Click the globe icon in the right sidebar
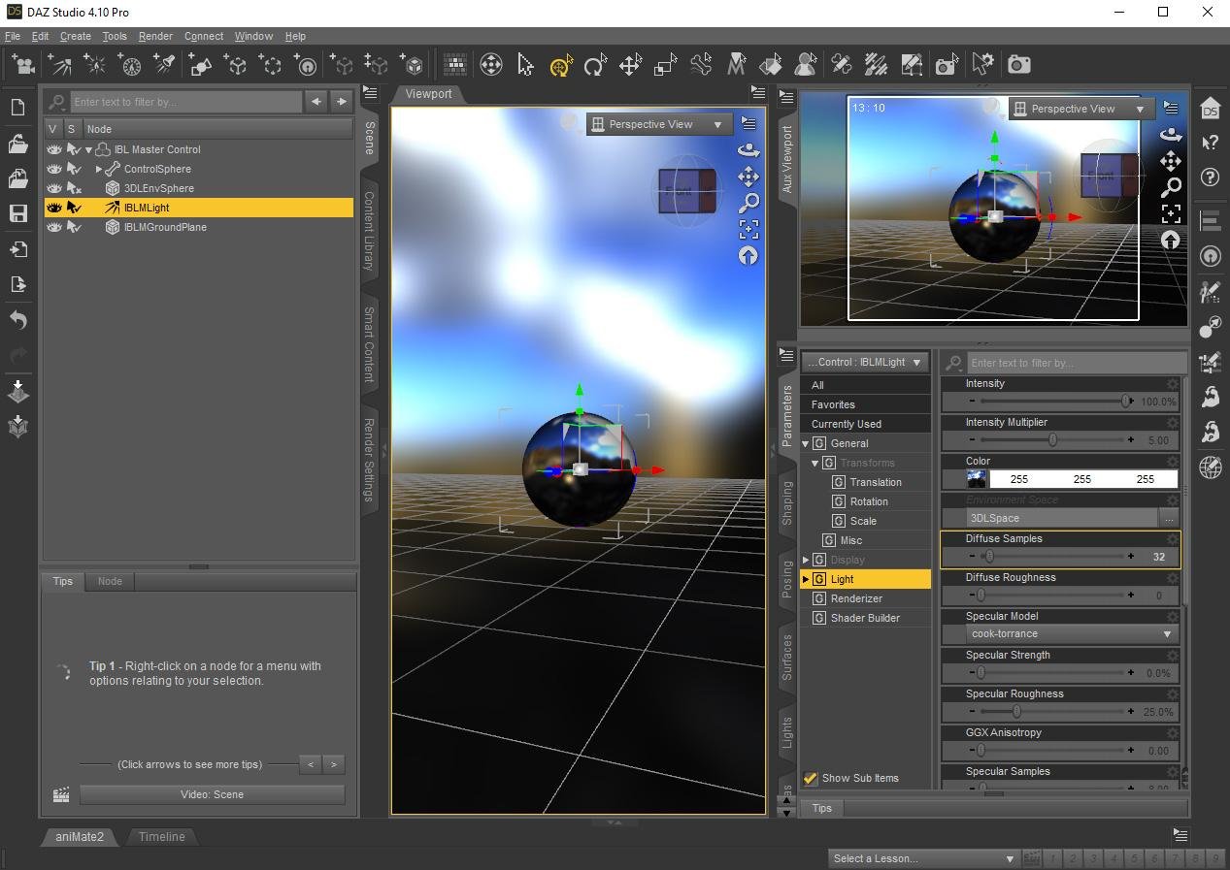The height and width of the screenshot is (870, 1230). click(x=1210, y=467)
